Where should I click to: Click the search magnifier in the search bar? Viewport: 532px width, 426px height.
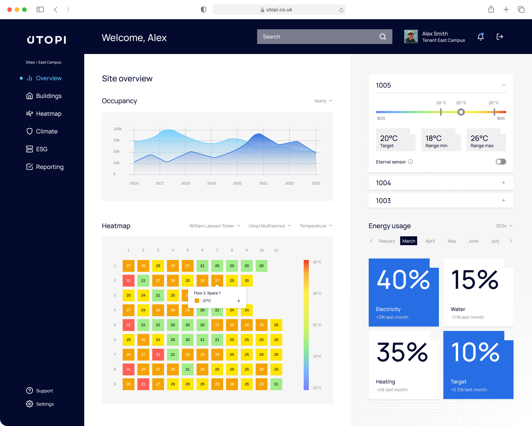click(382, 37)
